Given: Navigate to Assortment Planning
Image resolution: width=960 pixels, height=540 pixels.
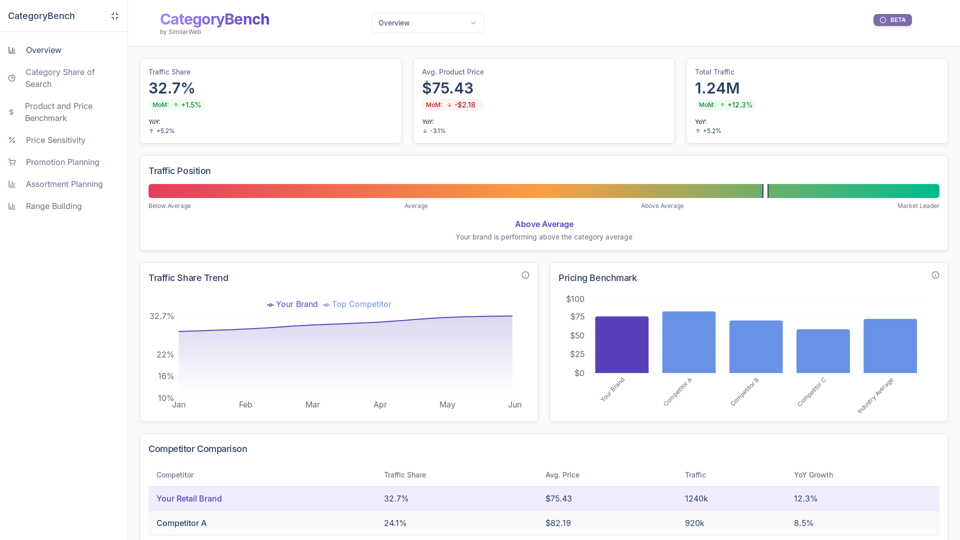Looking at the screenshot, I should [x=64, y=184].
